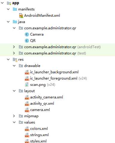Screen dimensions: 115x143
Task: Collapse the layout folder arrow
Action: 14,91
